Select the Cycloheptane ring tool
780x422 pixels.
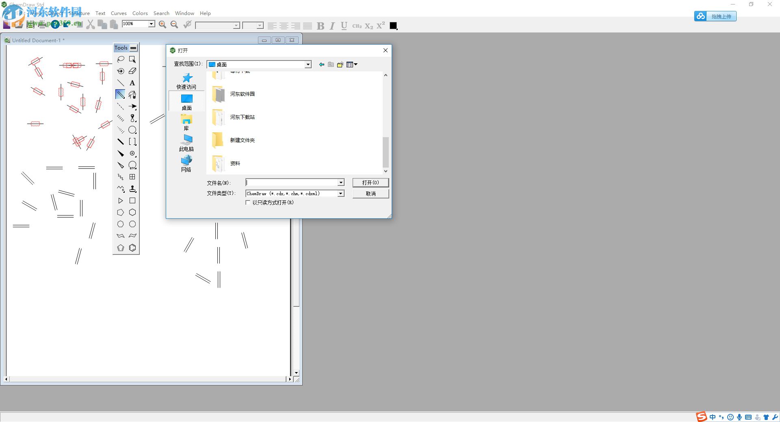click(x=121, y=224)
